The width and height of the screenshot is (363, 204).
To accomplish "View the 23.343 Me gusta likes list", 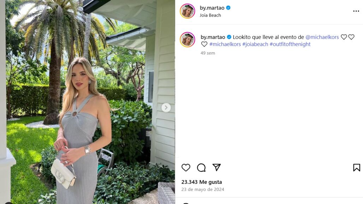I will click(202, 182).
